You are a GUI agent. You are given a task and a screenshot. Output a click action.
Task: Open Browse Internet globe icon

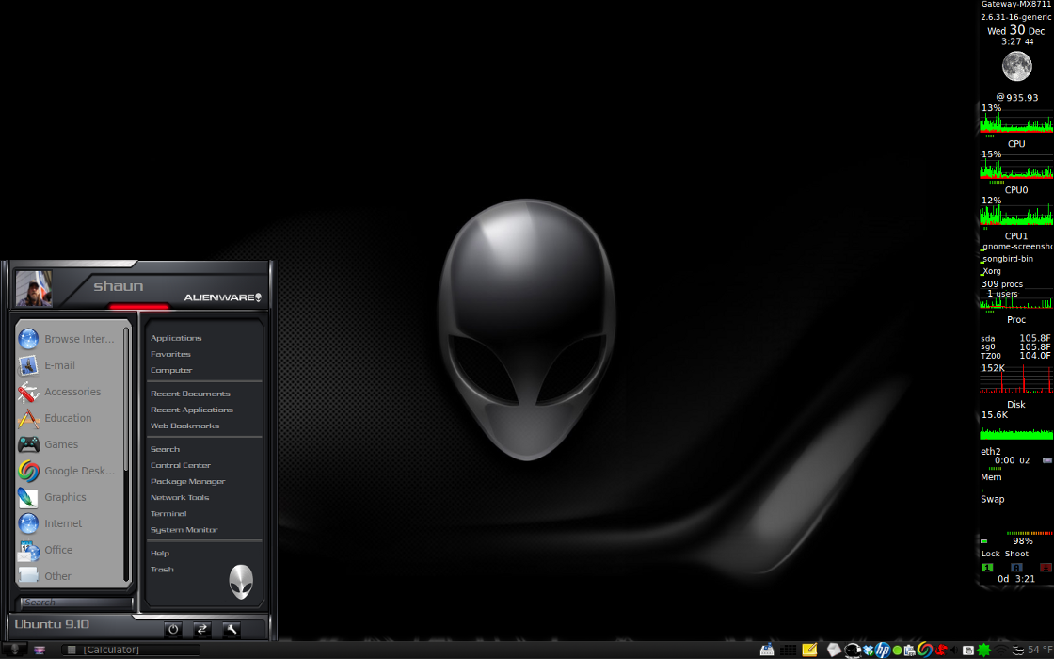28,339
